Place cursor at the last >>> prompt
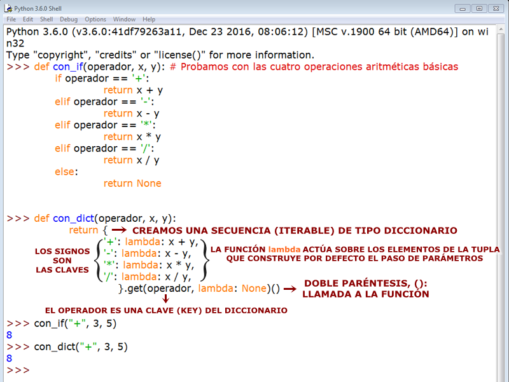509x382 pixels. (x=19, y=370)
